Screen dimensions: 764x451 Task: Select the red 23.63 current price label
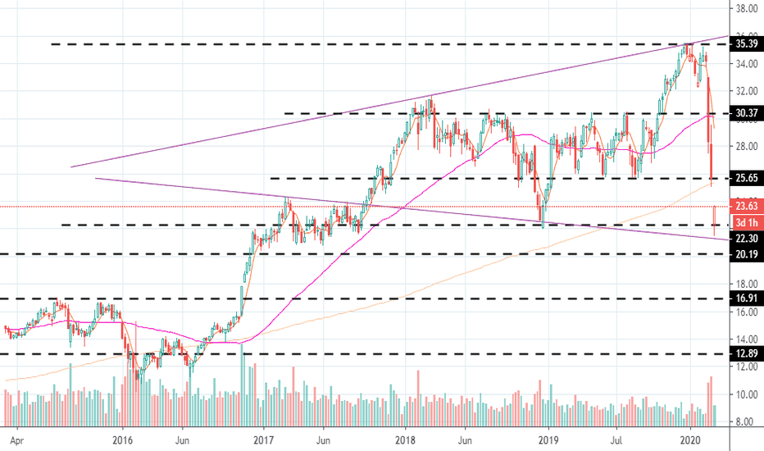coord(747,206)
